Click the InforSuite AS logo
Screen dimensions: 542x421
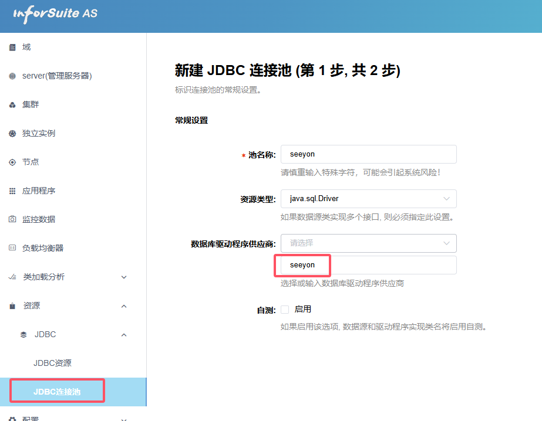(55, 14)
